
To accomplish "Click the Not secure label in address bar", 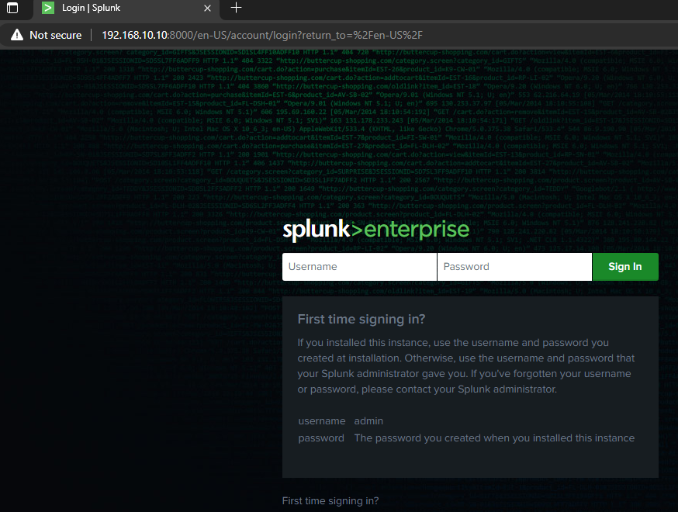I will (55, 35).
